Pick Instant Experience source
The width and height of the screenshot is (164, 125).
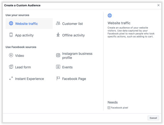pos(29,79)
